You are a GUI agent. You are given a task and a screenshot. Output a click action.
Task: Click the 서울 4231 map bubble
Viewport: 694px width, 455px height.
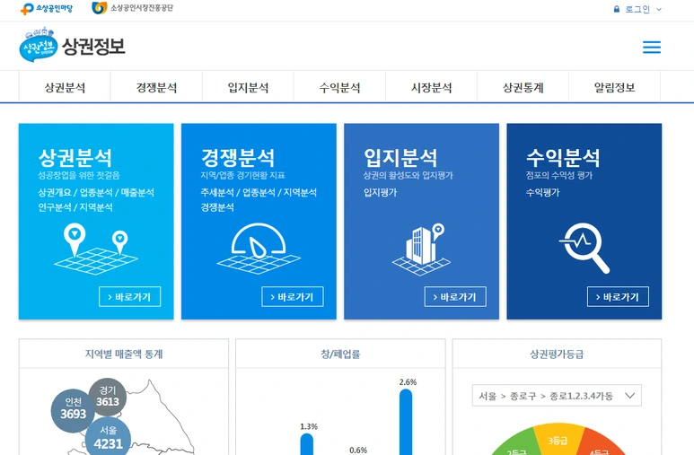coord(108,437)
